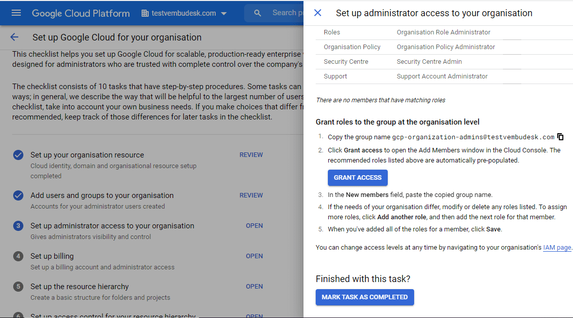This screenshot has height=318, width=573.
Task: Click the 'Security Centre Admin' table cell
Action: pos(429,62)
